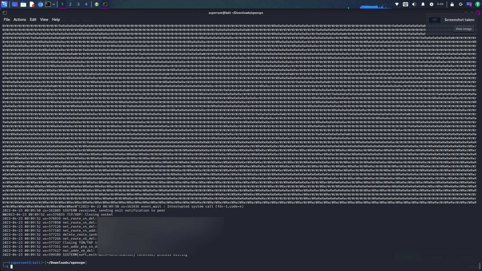Screen dimensions: 482x271
Task: Open the notifications bell icon
Action: (423, 4)
